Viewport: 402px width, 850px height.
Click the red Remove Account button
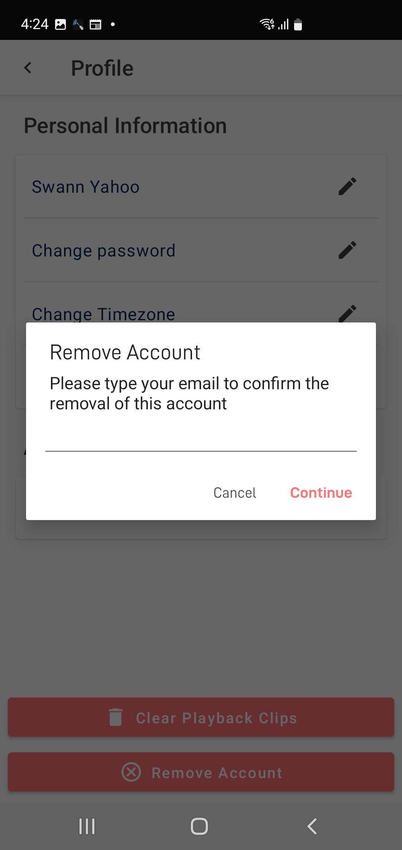click(201, 772)
